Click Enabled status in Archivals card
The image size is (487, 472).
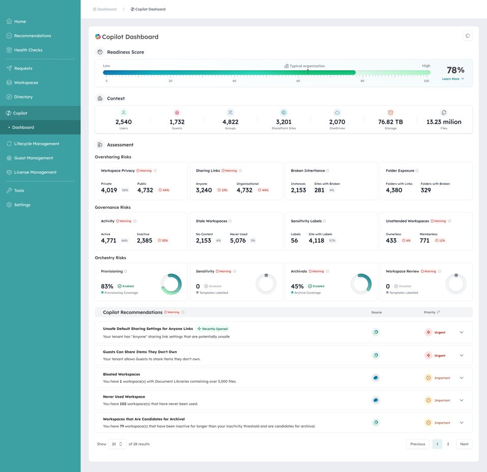316,286
